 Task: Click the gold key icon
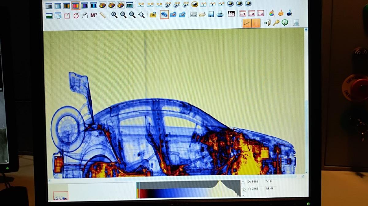(276, 23)
